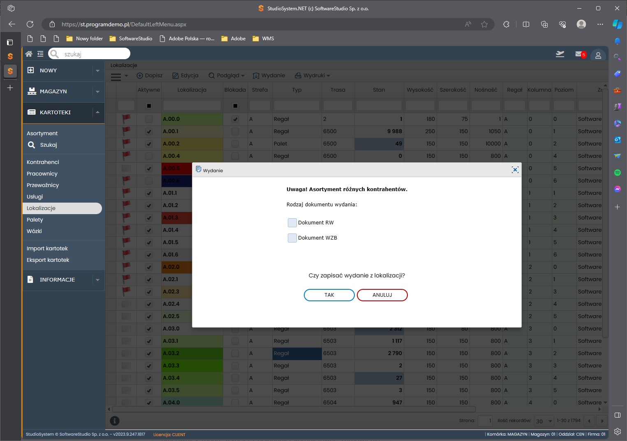Check the Dokument RW checkbox
This screenshot has height=441, width=627.
(292, 223)
